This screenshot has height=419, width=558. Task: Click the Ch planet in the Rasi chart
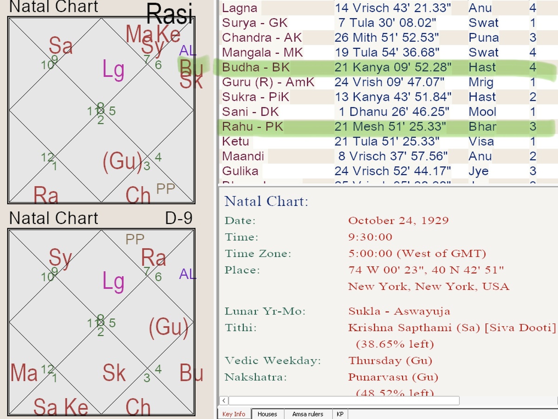pyautogui.click(x=138, y=195)
